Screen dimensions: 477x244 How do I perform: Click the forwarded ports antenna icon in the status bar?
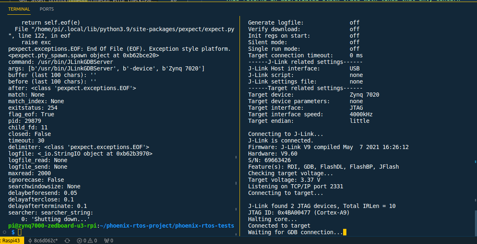106,241
